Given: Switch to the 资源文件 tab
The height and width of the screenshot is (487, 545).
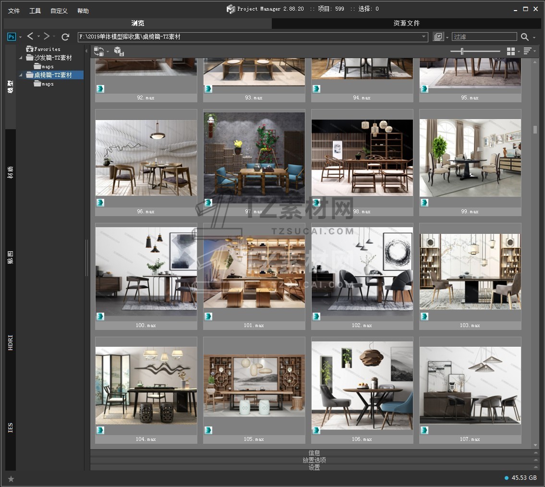Looking at the screenshot, I should coord(406,23).
